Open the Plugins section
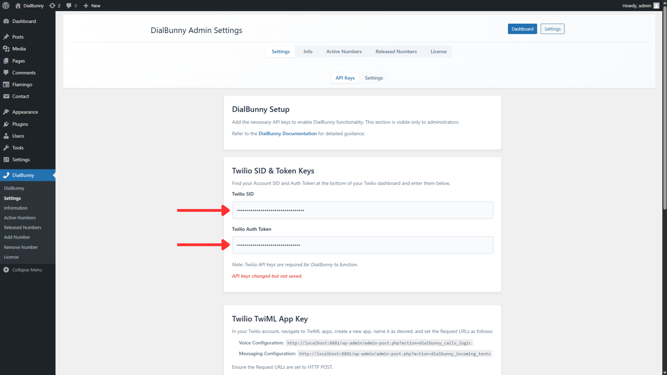 click(x=19, y=124)
